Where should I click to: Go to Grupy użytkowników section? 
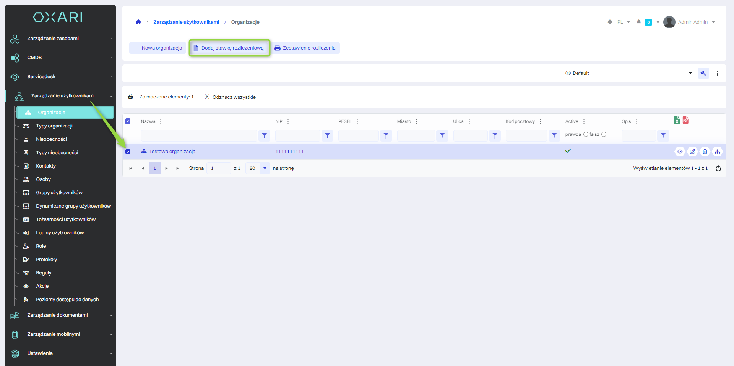[x=59, y=193]
